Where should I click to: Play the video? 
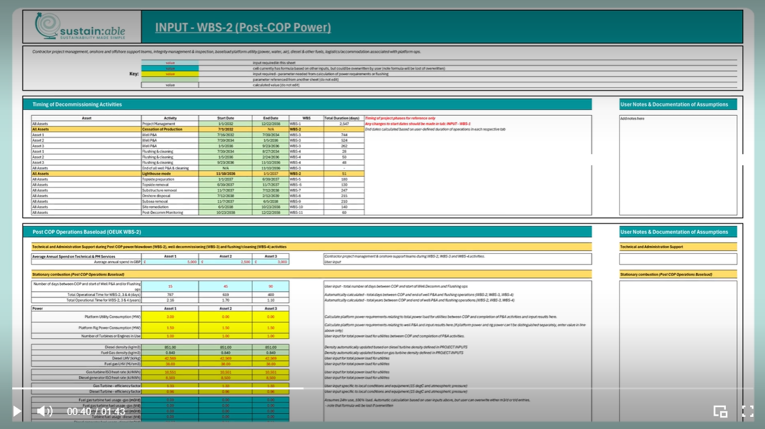click(17, 412)
